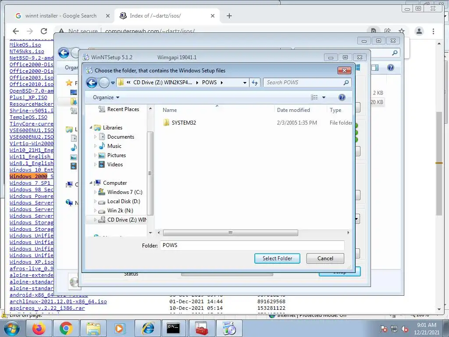Open the MikeOS.iso link

[25, 45]
